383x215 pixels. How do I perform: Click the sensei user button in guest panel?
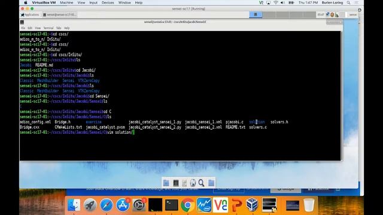click(x=352, y=14)
